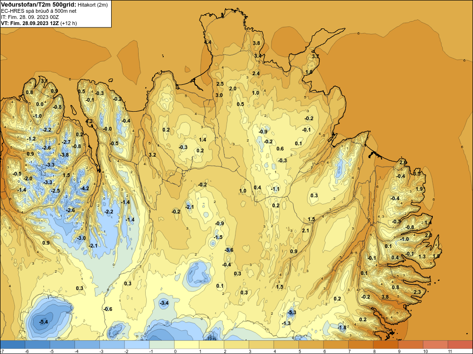Click the -3.4 temperature value on the map
Image resolution: width=473 pixels, height=354 pixels.
click(x=164, y=303)
